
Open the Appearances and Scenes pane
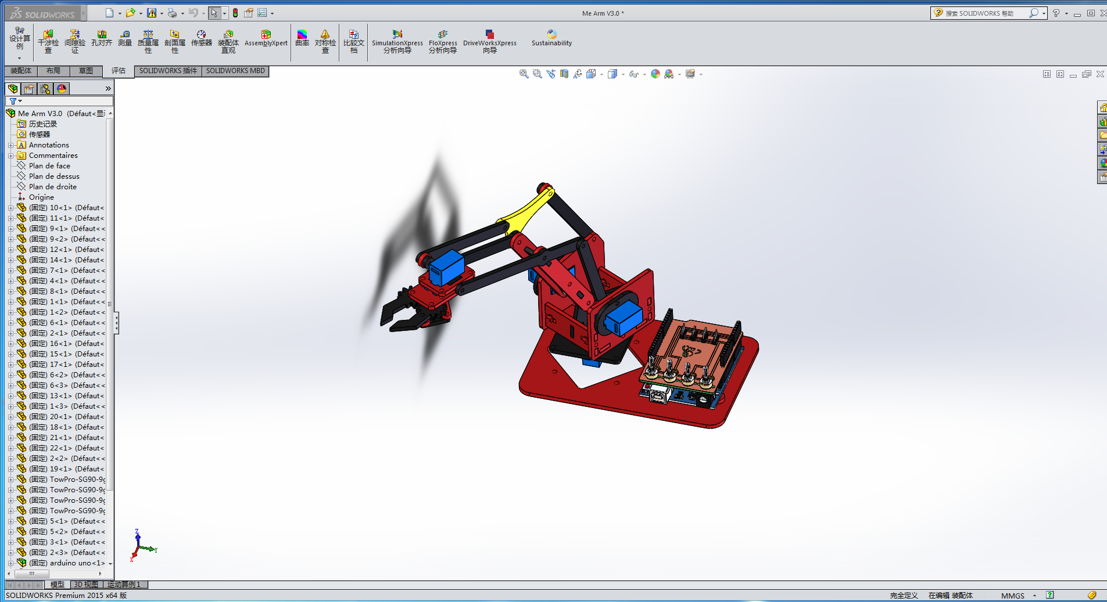pyautogui.click(x=1102, y=163)
